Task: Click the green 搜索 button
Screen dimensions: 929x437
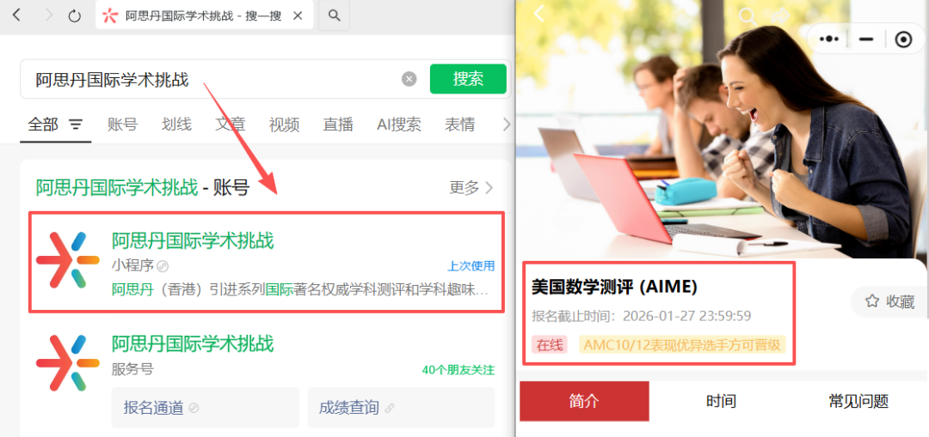Action: (x=468, y=79)
